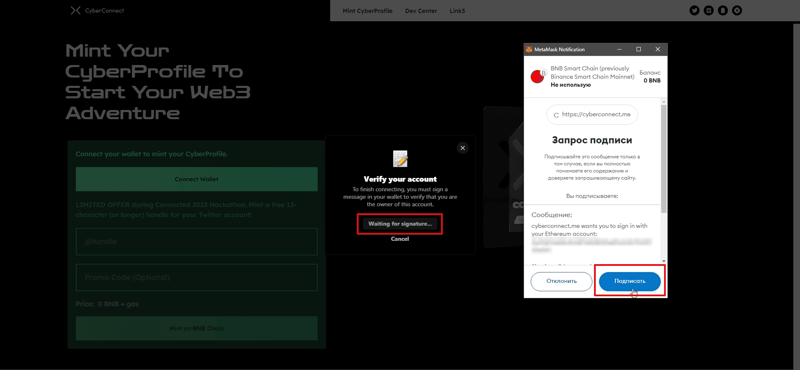Click the MetaMask vertical scrollbar thumb
The height and width of the screenshot is (370, 800).
pos(664,159)
